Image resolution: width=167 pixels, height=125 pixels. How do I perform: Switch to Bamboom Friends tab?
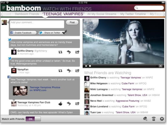[x=27, y=14]
